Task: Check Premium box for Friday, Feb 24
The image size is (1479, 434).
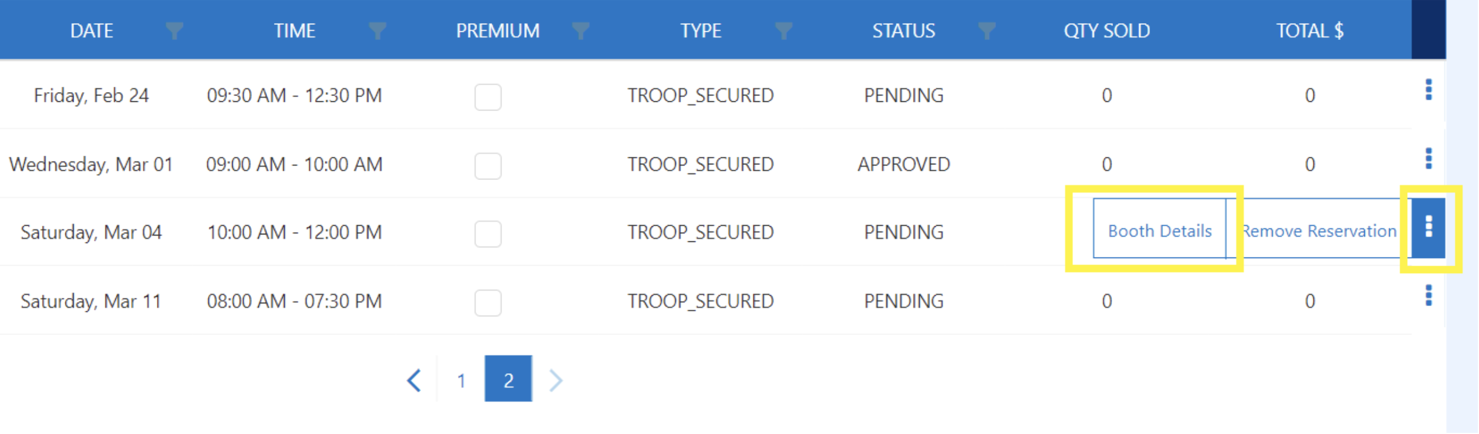Action: (x=488, y=97)
